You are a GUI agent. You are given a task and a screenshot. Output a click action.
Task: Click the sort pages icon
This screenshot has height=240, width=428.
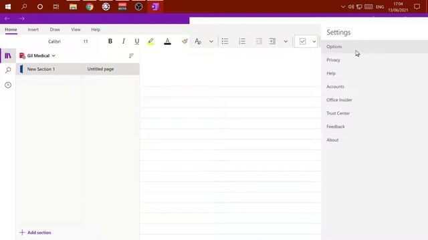(x=131, y=56)
